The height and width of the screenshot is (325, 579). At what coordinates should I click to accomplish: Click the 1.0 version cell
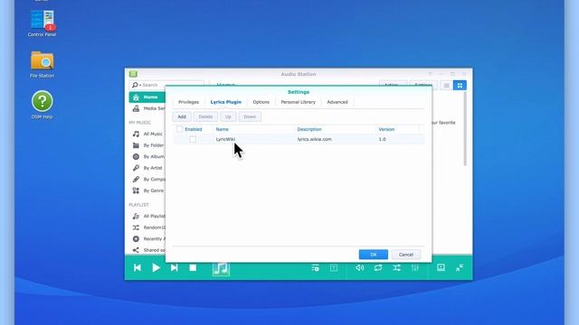(382, 139)
